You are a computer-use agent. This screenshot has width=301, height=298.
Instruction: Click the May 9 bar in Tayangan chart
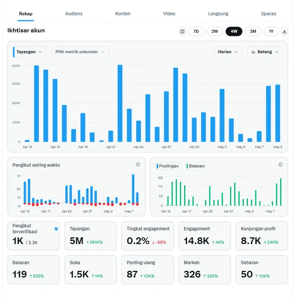[x=278, y=113]
